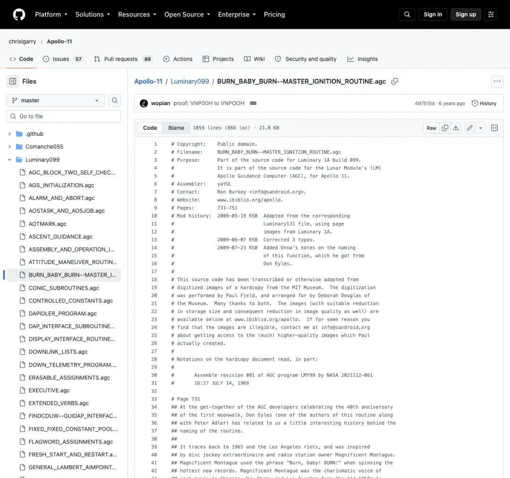
Task: Download the raw file icon
Action: tap(456, 128)
